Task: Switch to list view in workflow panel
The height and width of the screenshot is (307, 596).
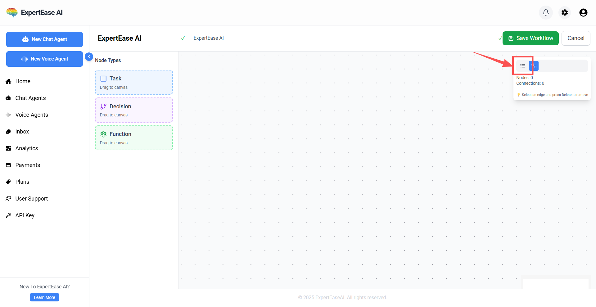Action: pos(523,66)
